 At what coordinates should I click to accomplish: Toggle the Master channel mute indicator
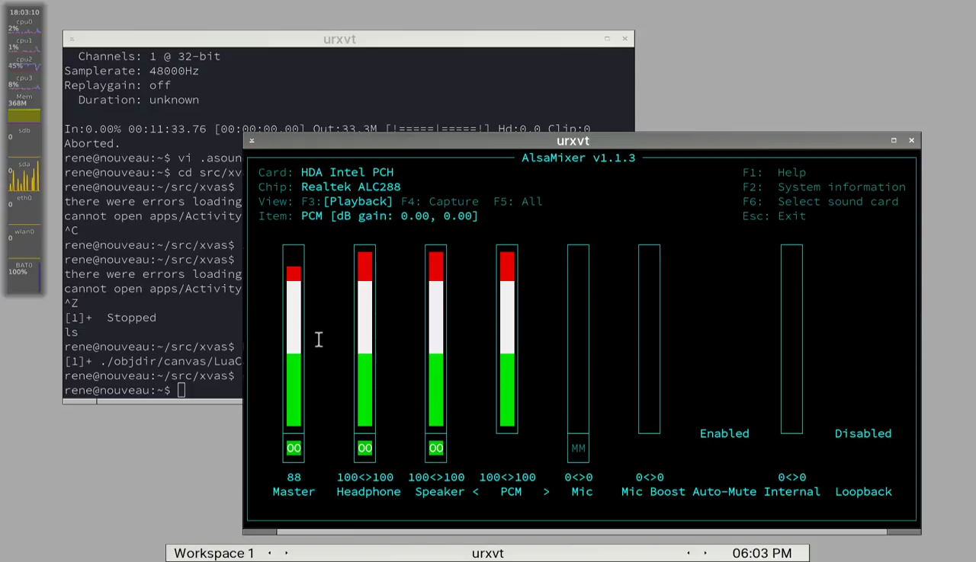[294, 449]
